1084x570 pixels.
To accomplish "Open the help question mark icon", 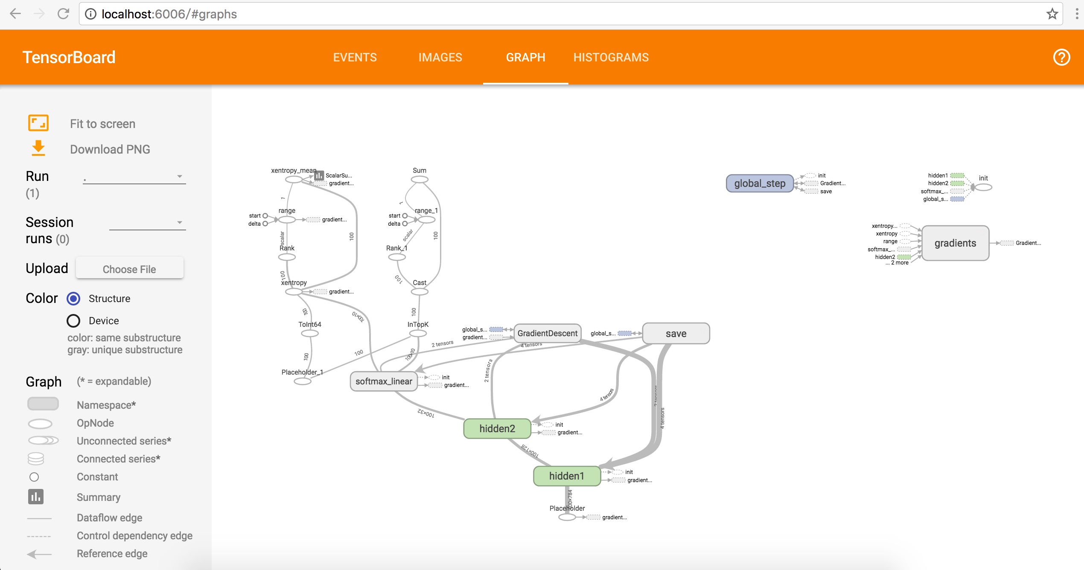I will tap(1061, 57).
